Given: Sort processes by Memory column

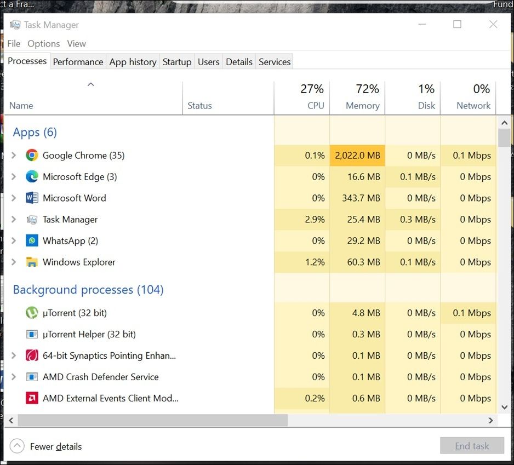Looking at the screenshot, I should click(x=357, y=98).
